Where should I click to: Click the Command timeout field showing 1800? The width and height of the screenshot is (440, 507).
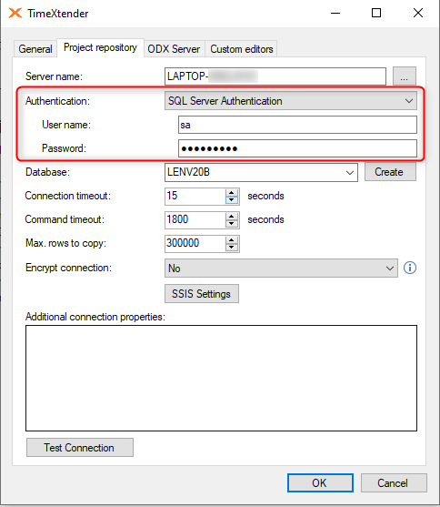pos(195,220)
